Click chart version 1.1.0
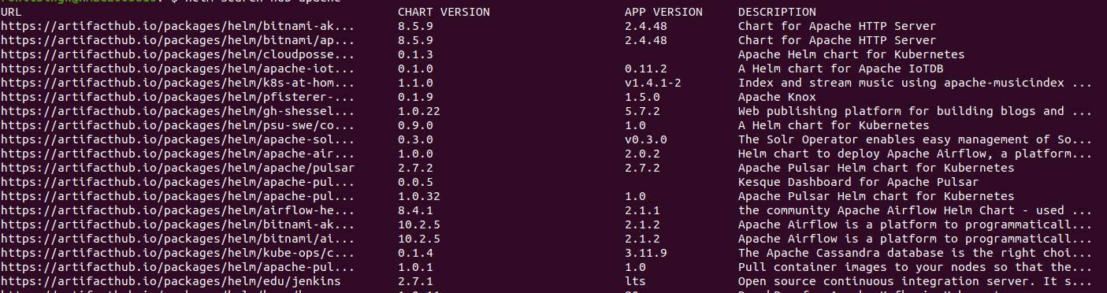 click(x=415, y=83)
